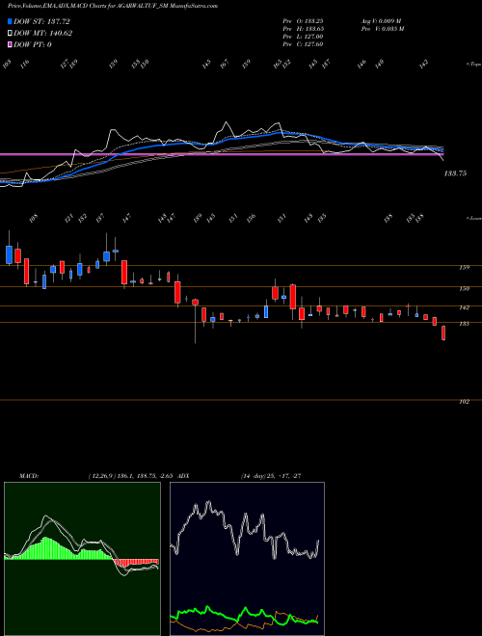This screenshot has width=482, height=636.
Task: Click the last red candle on the candlestick chart
Action: coord(443,333)
